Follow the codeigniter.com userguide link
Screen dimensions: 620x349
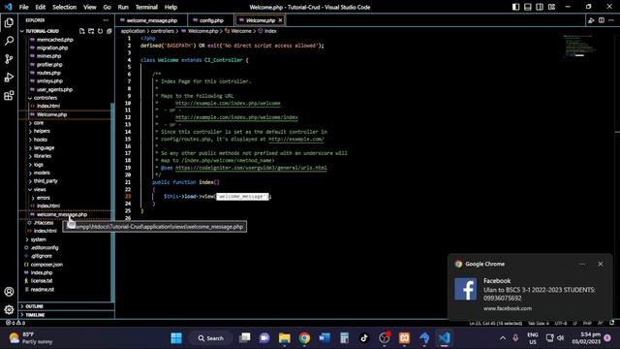251,168
